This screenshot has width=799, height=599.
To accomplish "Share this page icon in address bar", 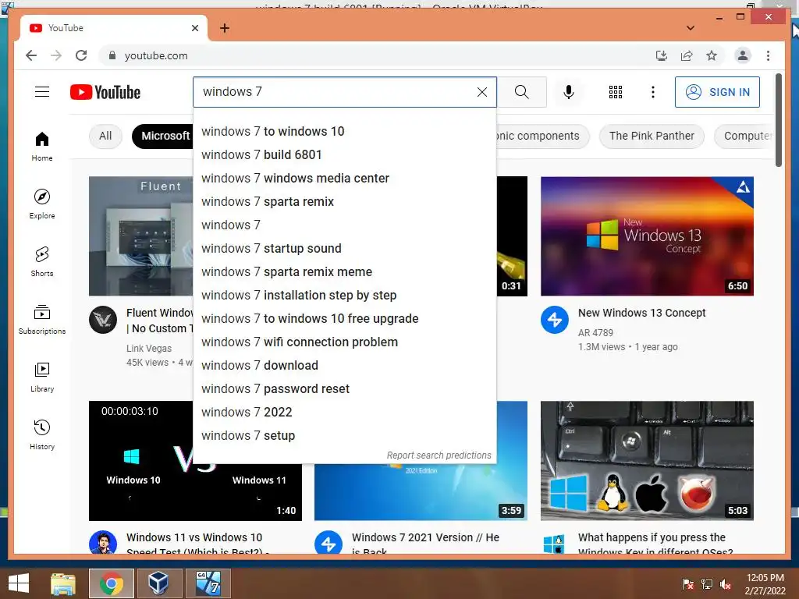I will (x=687, y=55).
